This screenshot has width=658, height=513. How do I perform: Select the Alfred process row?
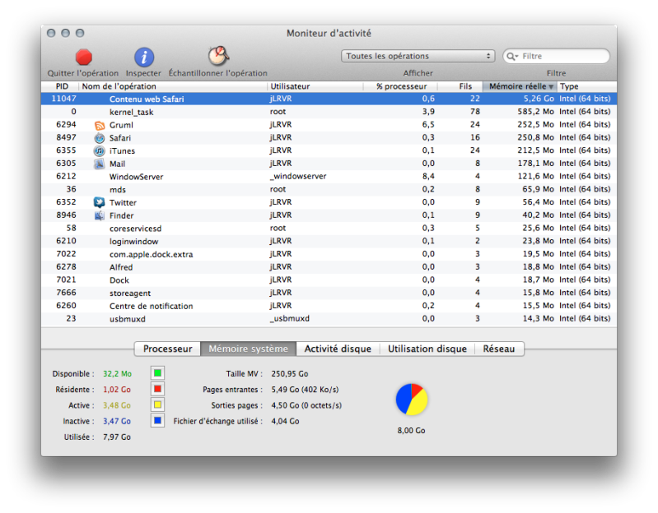pos(329,266)
